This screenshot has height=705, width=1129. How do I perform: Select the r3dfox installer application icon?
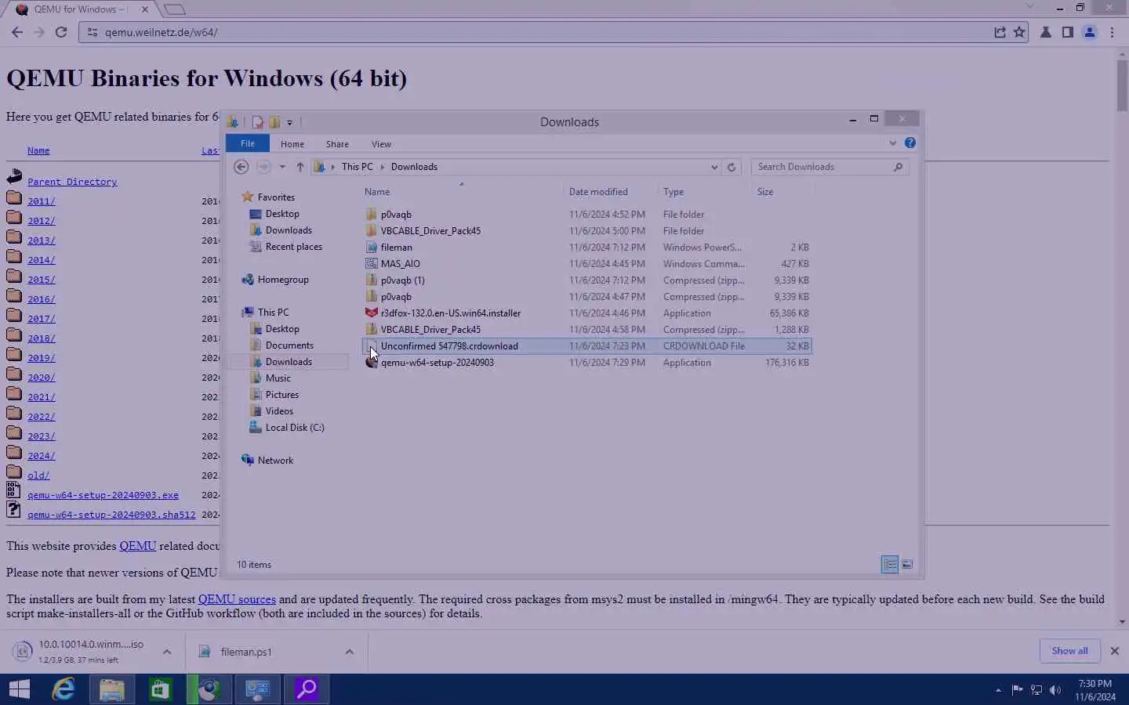(372, 313)
